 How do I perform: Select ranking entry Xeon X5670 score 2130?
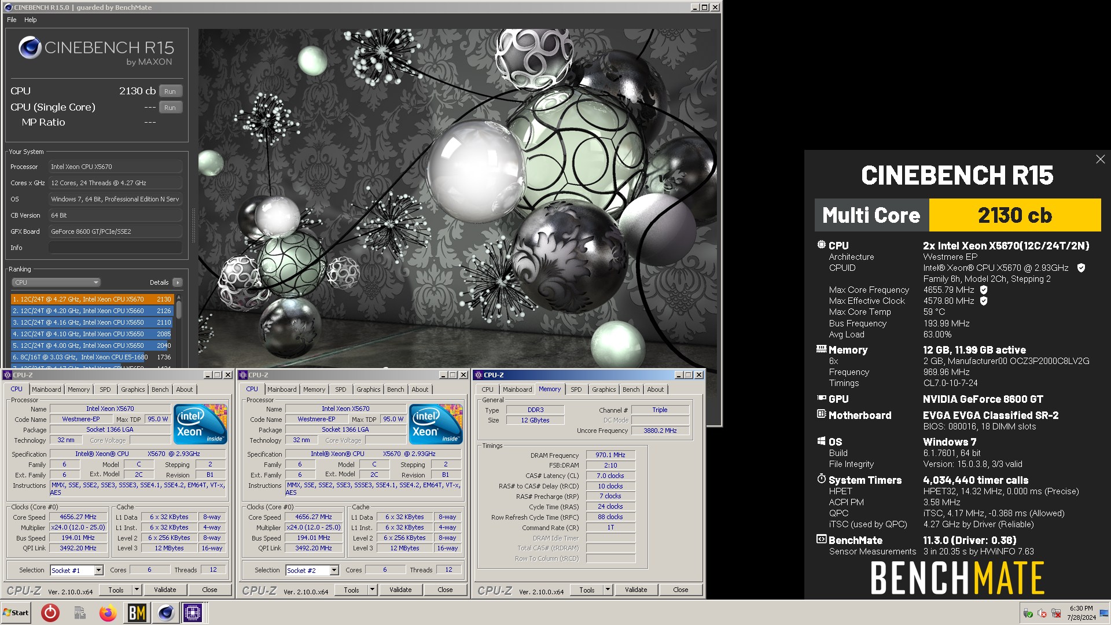click(x=92, y=299)
